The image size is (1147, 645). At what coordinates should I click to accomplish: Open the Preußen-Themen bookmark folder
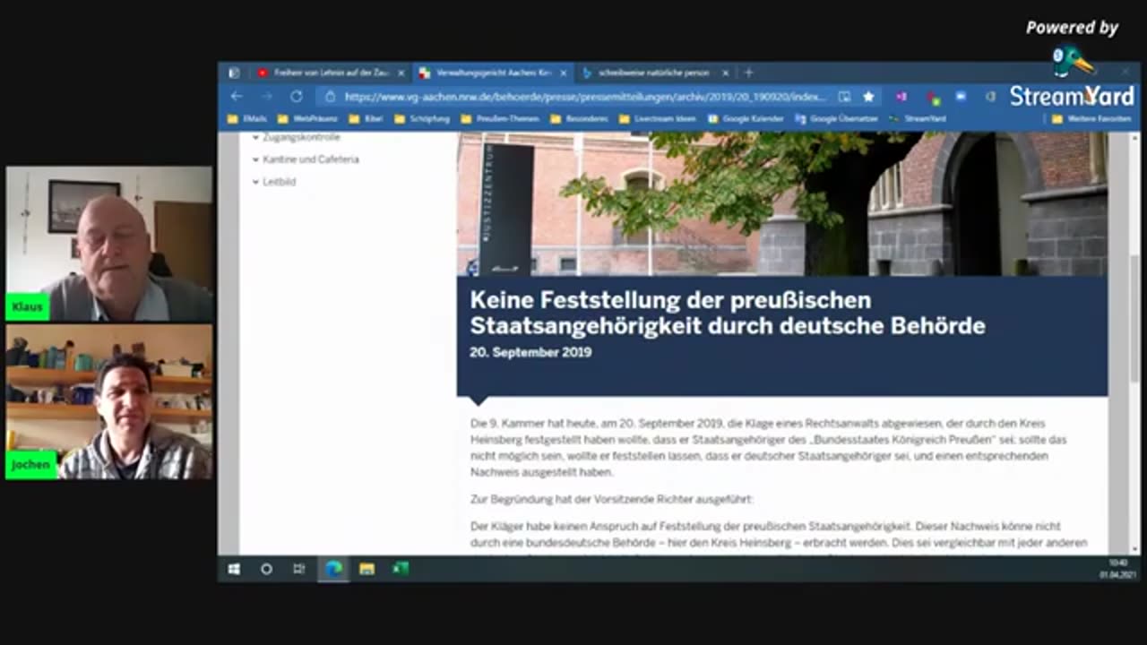(500, 118)
